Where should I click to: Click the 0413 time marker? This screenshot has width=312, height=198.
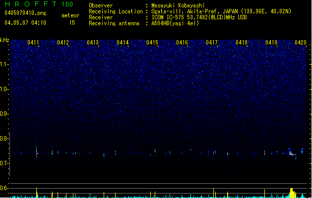[x=93, y=43]
